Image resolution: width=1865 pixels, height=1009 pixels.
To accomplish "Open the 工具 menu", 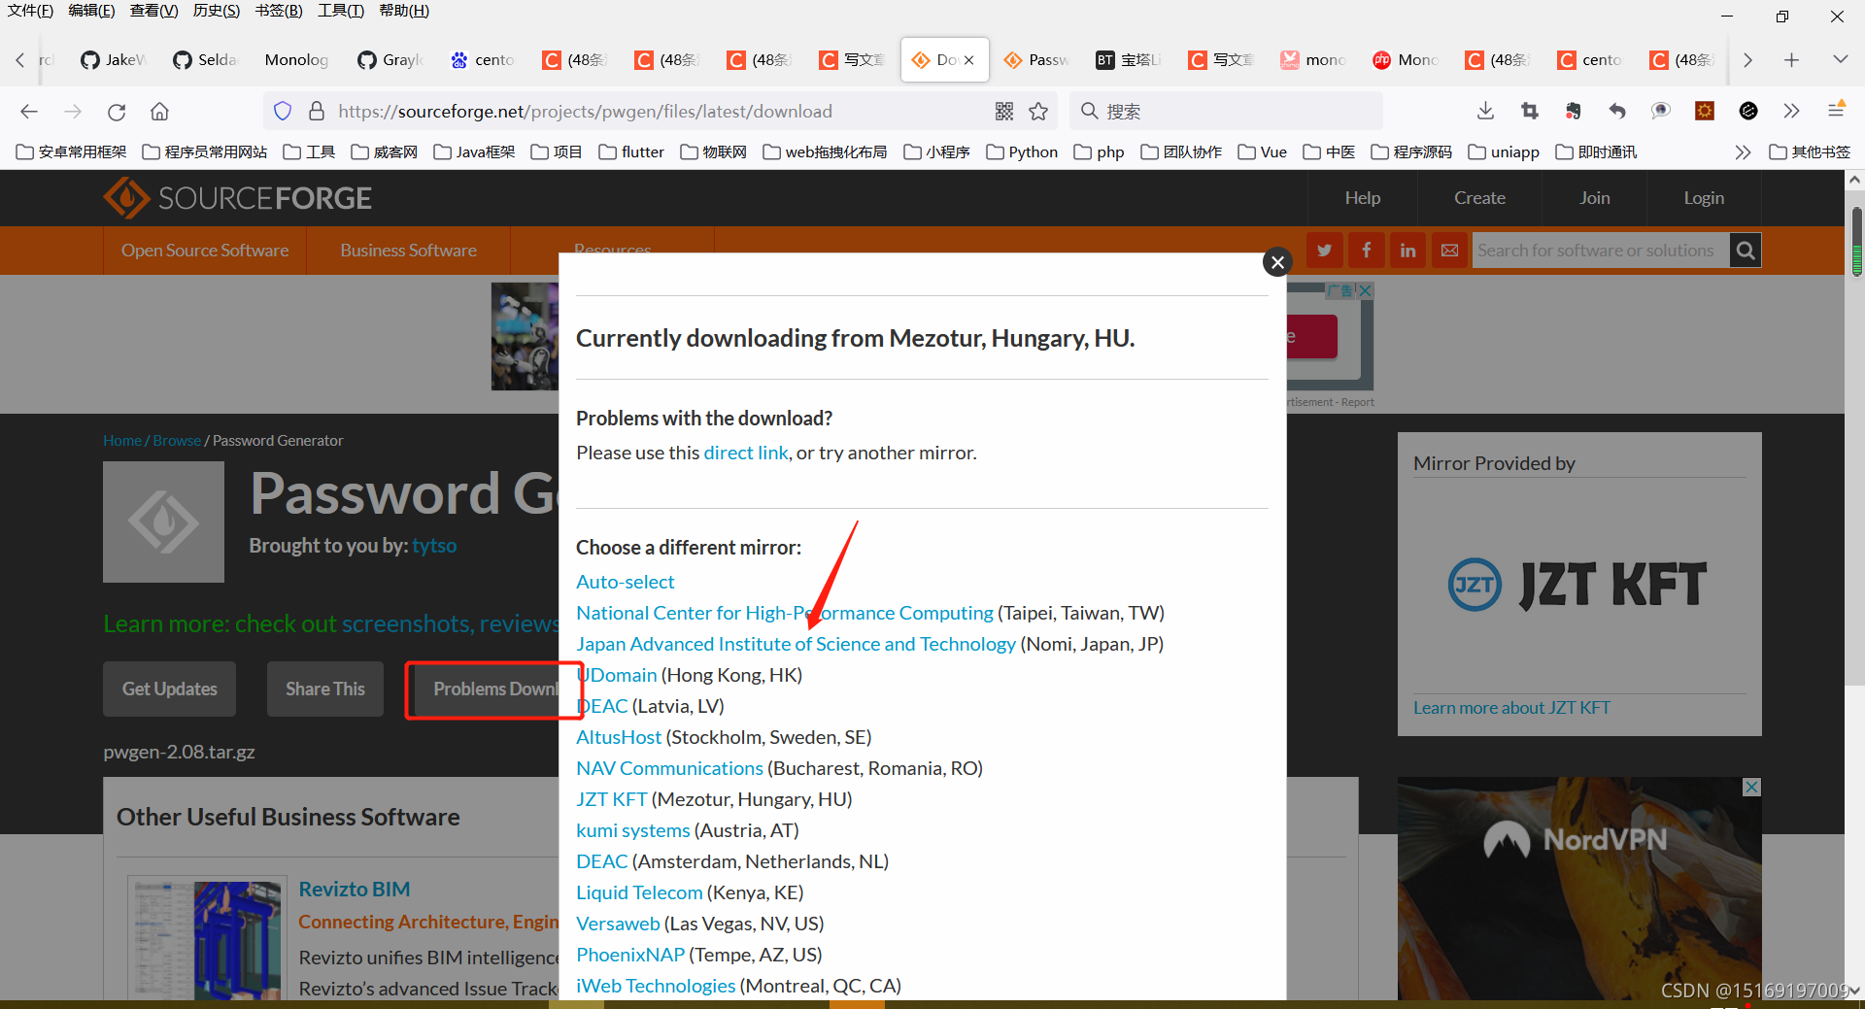I will [341, 11].
